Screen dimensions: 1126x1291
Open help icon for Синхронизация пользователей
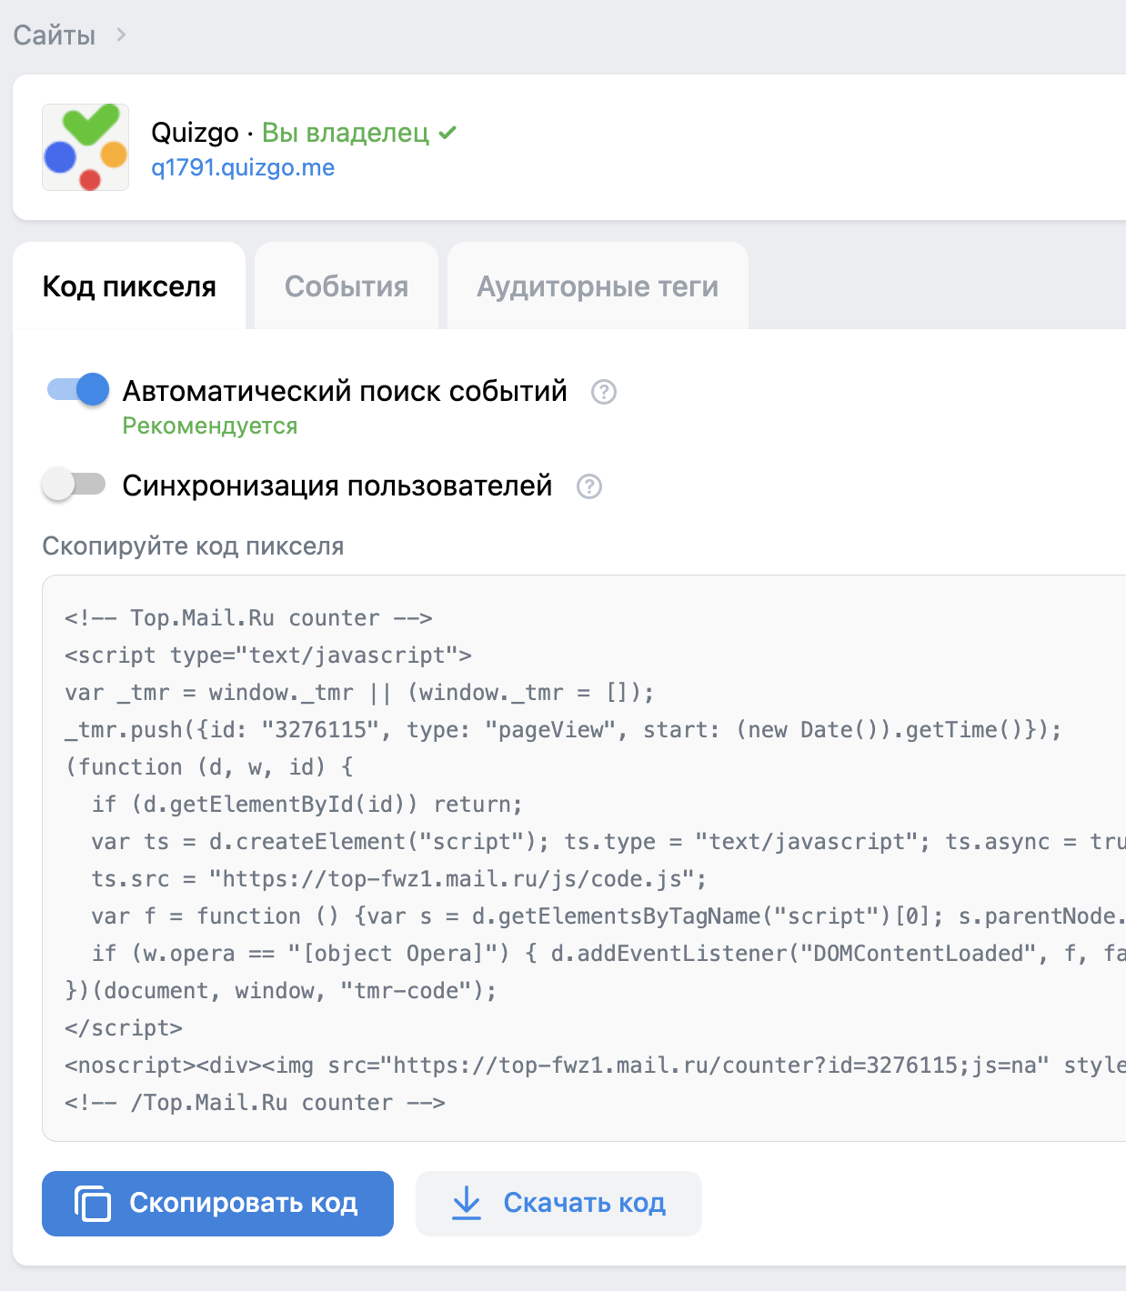tap(589, 486)
